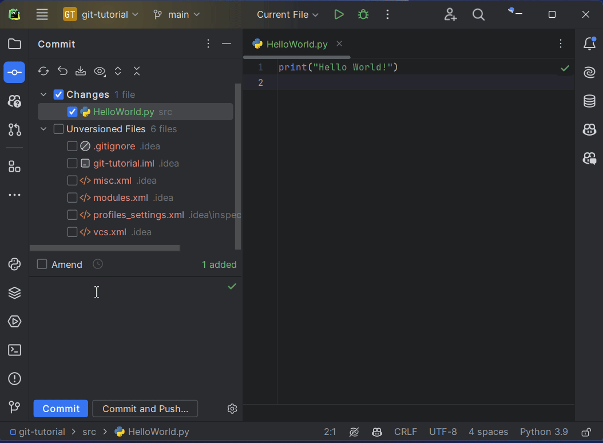Screen dimensions: 603x443
Task: Click the blue Commit button
Action: pos(61,409)
